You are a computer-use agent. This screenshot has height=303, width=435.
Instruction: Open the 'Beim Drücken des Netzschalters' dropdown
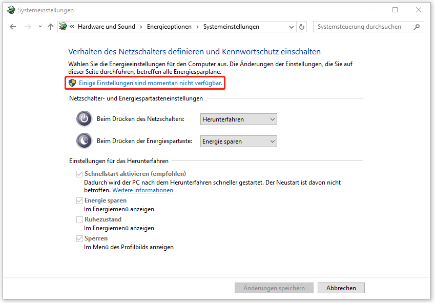click(x=238, y=118)
